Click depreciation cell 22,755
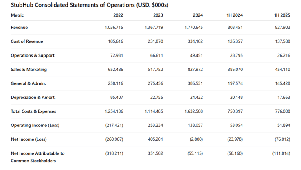 [156, 97]
